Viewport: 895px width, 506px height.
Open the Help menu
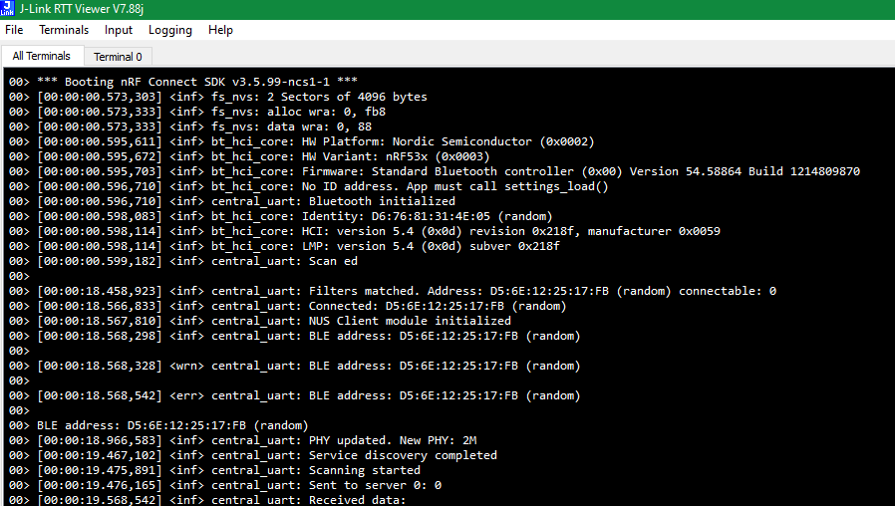point(220,30)
